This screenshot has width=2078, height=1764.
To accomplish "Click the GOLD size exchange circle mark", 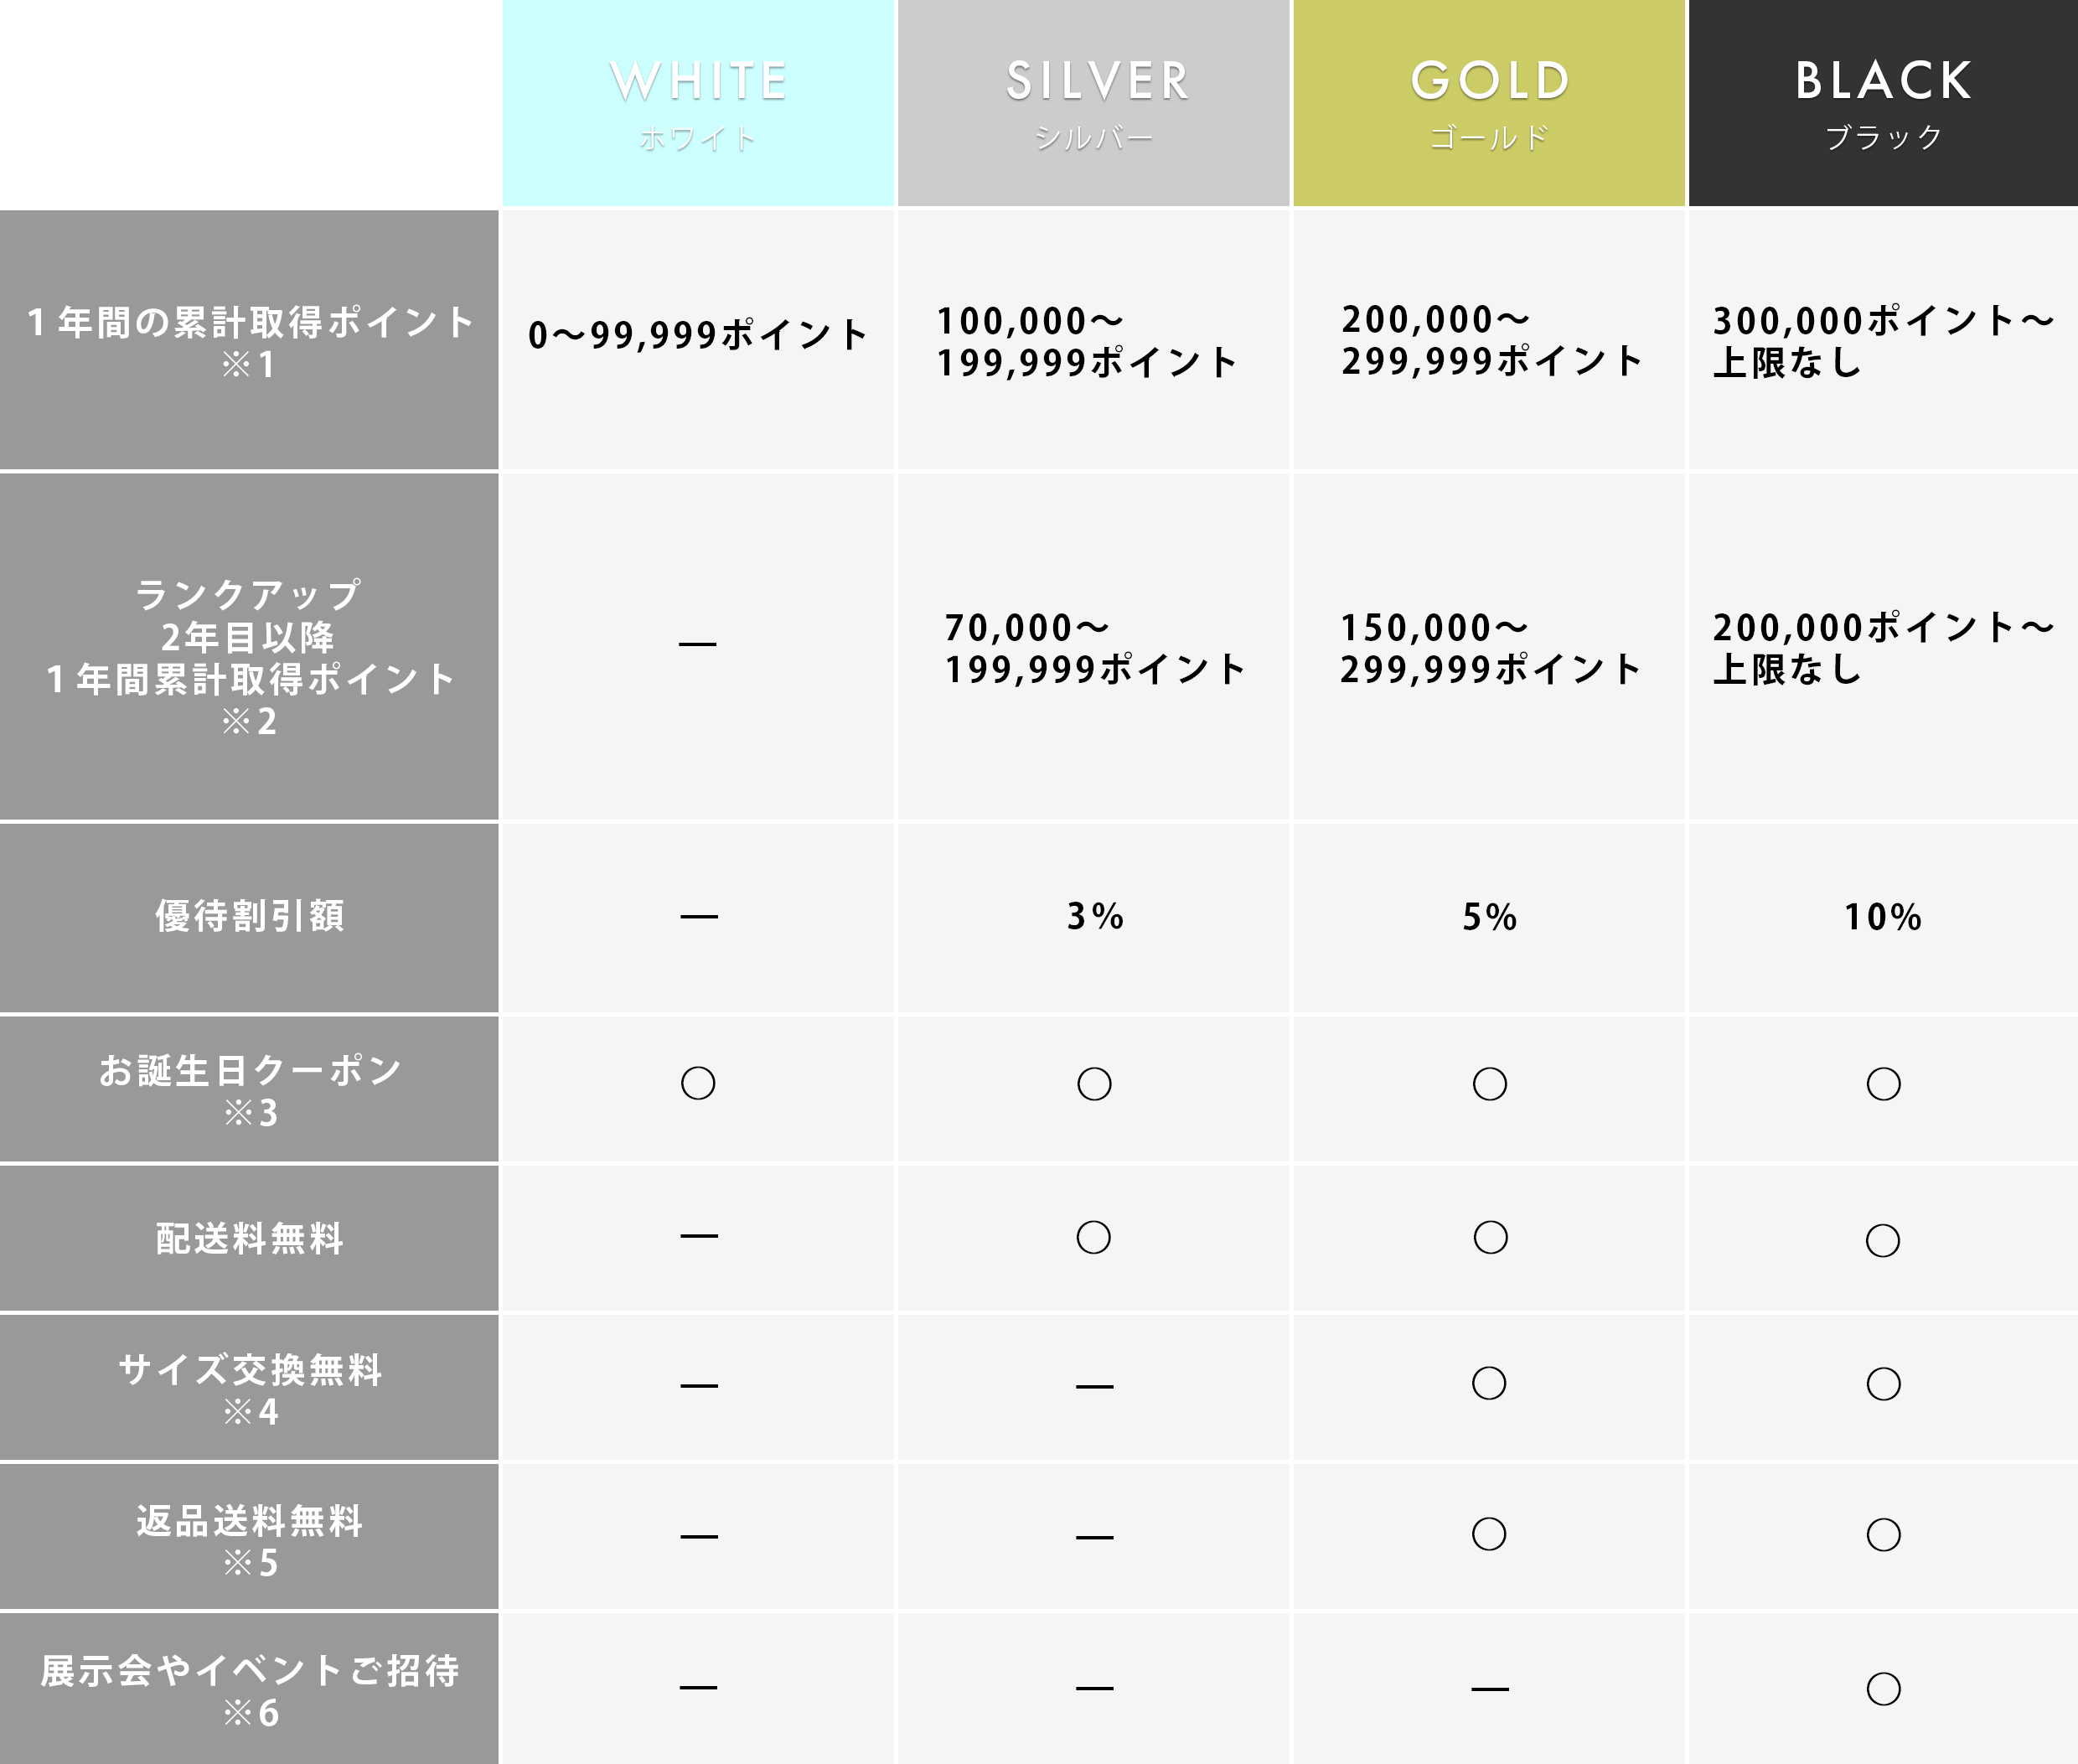I will (1489, 1383).
